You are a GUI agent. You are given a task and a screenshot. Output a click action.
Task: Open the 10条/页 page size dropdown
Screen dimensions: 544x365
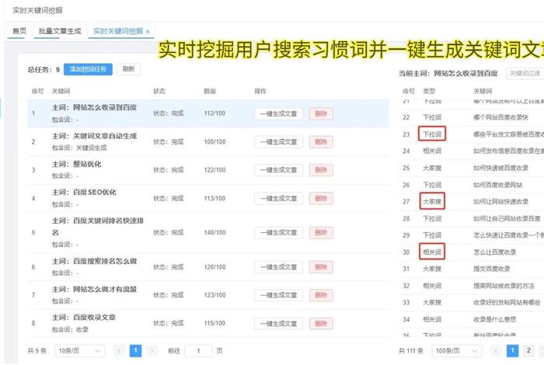tap(79, 351)
